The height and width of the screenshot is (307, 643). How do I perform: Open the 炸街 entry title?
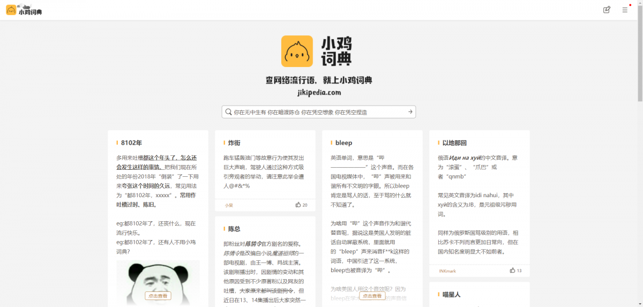[x=234, y=143]
